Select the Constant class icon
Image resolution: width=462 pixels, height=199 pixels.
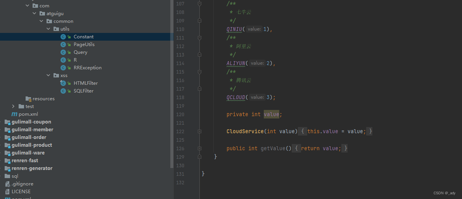(63, 37)
